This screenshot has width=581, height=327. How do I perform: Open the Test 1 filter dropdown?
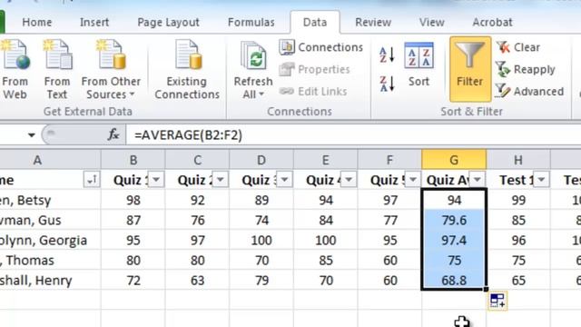point(541,180)
